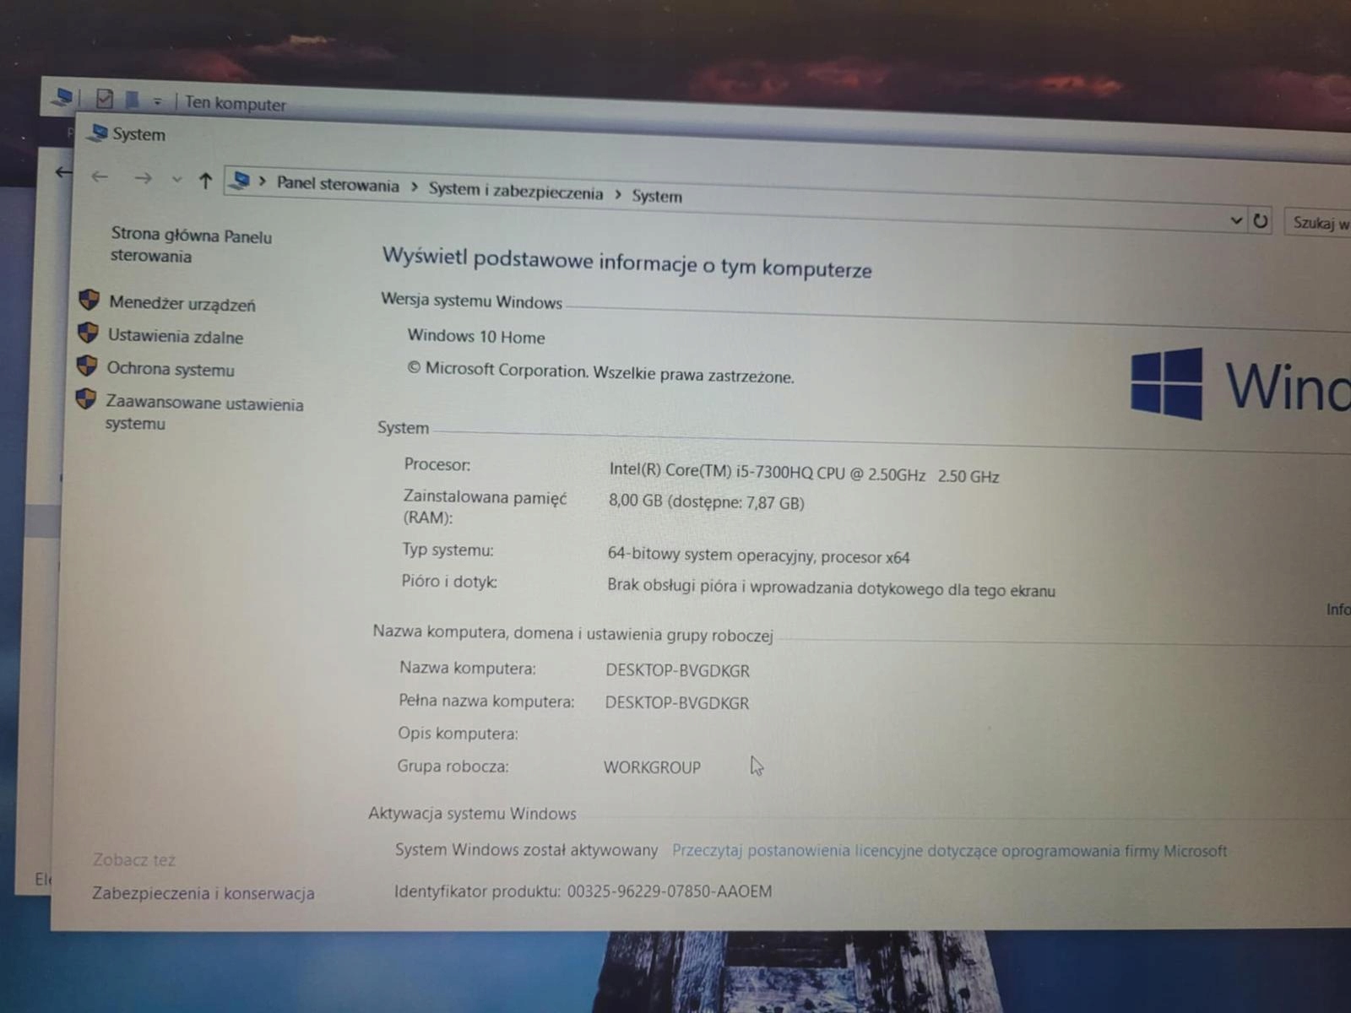Select text 64-bitowy system operacyjny
Viewport: 1351px width, 1013px height.
[x=758, y=555]
